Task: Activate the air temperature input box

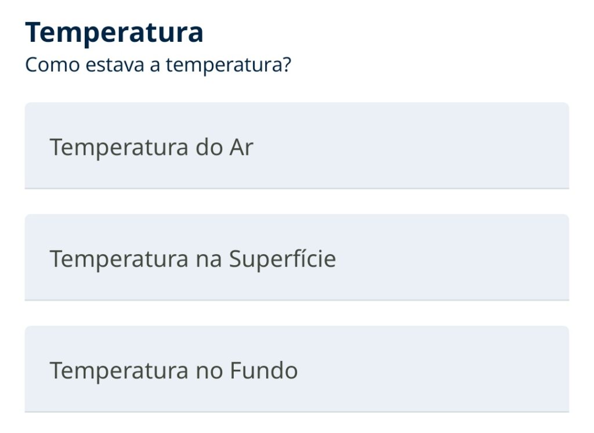Action: (296, 146)
